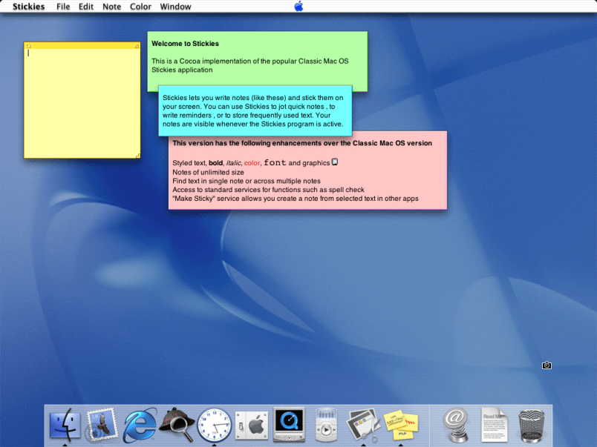Open the Trash in the dock
This screenshot has height=447, width=597.
pos(532,426)
